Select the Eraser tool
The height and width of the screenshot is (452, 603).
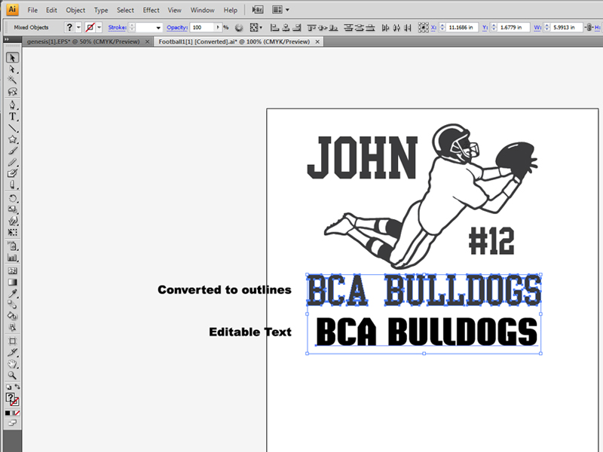click(12, 185)
